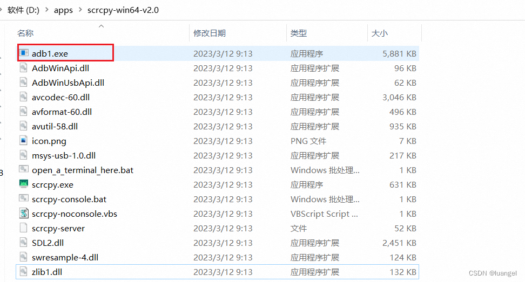Select the avformat-60.dll file name
This screenshot has height=282, width=525.
[x=62, y=112]
